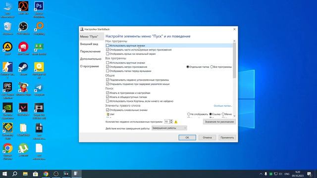Viewport: 317px width, 178px height.
Task: Open Microsoft Store from the taskbar
Action: [x=35, y=174]
